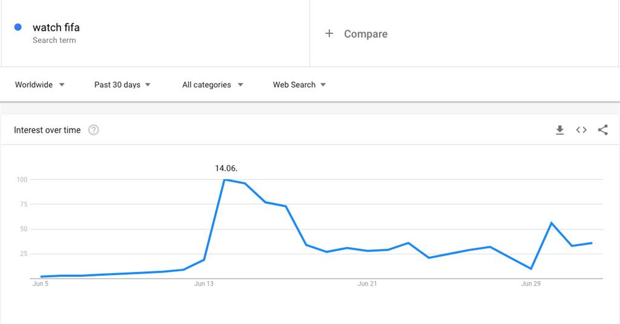Click the Jun 29 axis label

point(531,283)
